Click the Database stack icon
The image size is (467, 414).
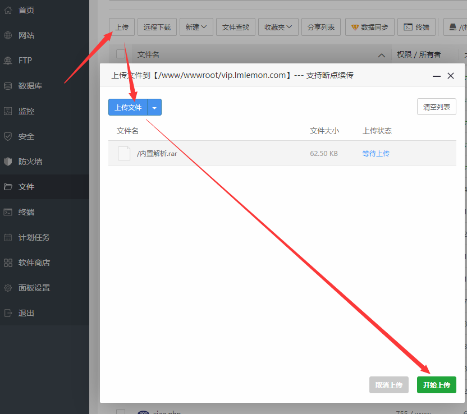[x=8, y=86]
